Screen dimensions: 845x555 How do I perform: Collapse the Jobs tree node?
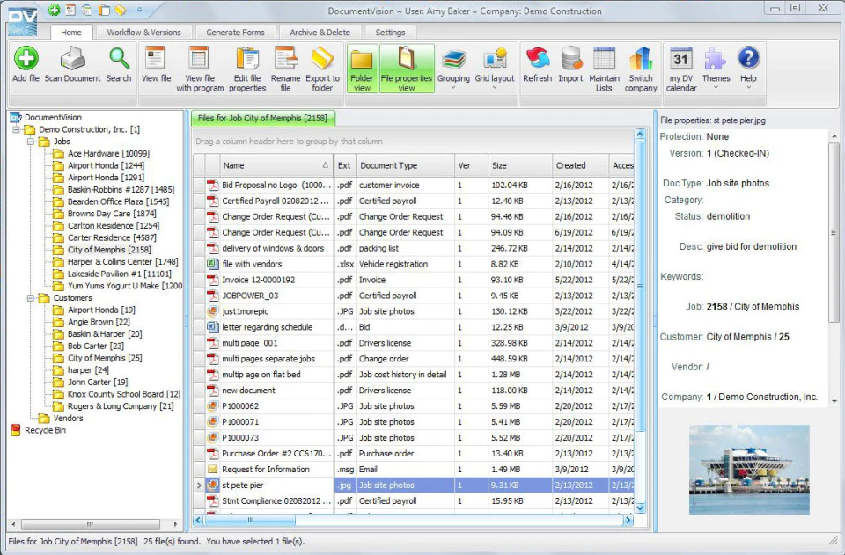coord(31,142)
